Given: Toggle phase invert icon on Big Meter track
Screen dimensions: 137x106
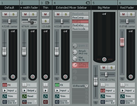Looking at the screenshot, I should click(x=96, y=102).
